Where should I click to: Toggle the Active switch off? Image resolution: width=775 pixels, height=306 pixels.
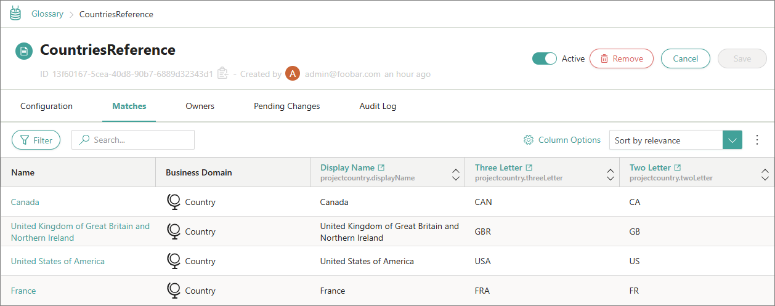tap(545, 58)
